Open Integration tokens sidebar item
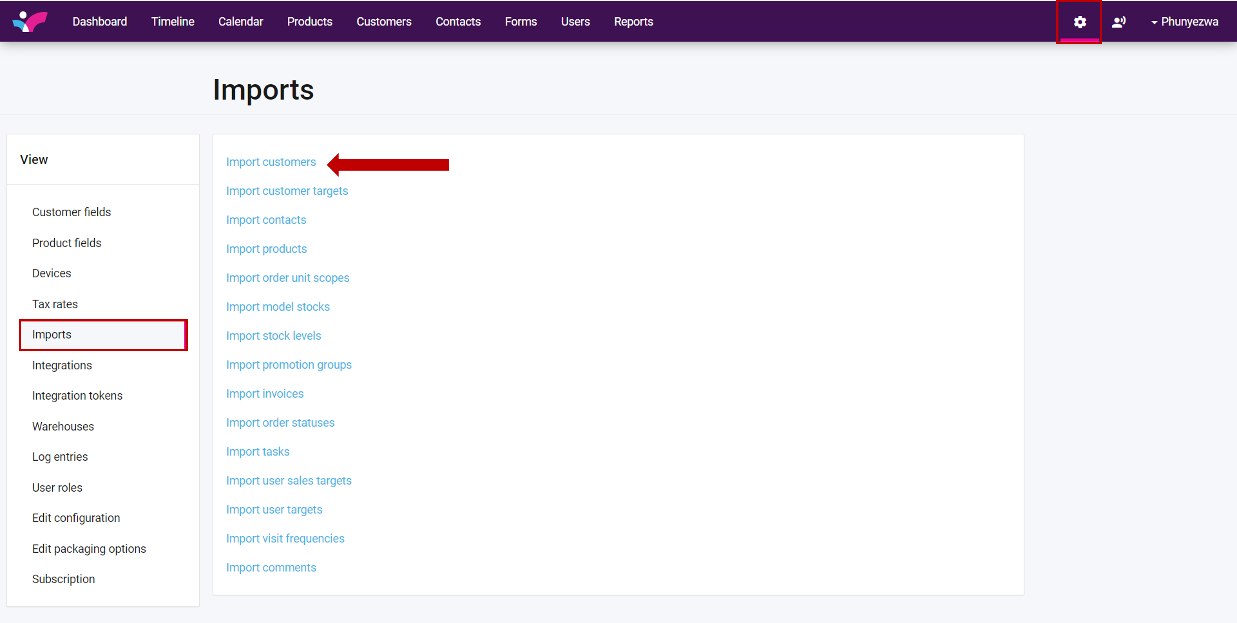The height and width of the screenshot is (623, 1237). point(77,396)
